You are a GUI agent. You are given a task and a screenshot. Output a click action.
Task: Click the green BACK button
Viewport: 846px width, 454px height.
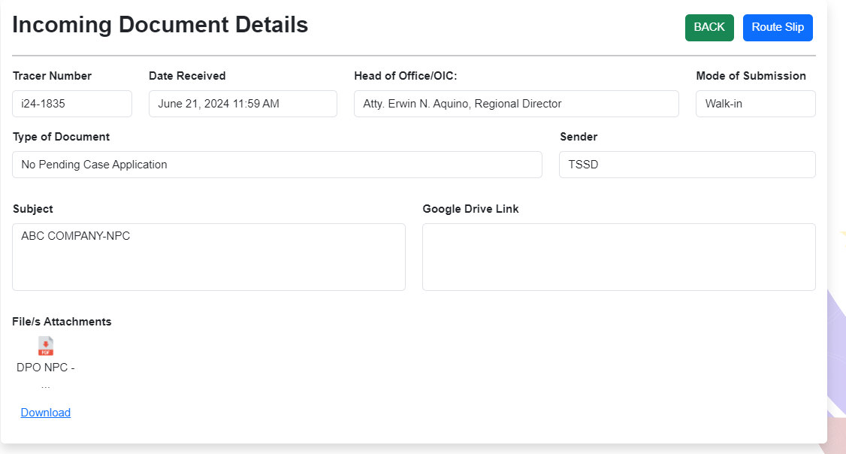point(709,28)
